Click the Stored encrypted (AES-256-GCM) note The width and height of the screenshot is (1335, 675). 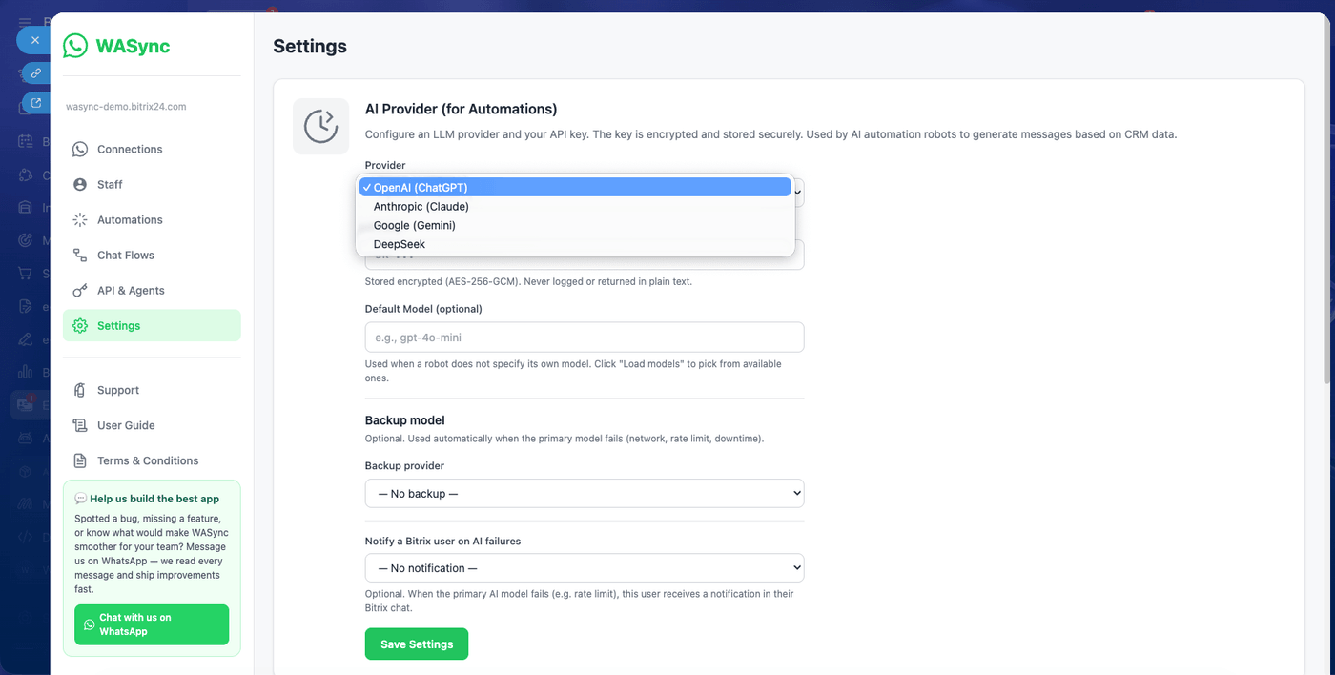coord(528,281)
